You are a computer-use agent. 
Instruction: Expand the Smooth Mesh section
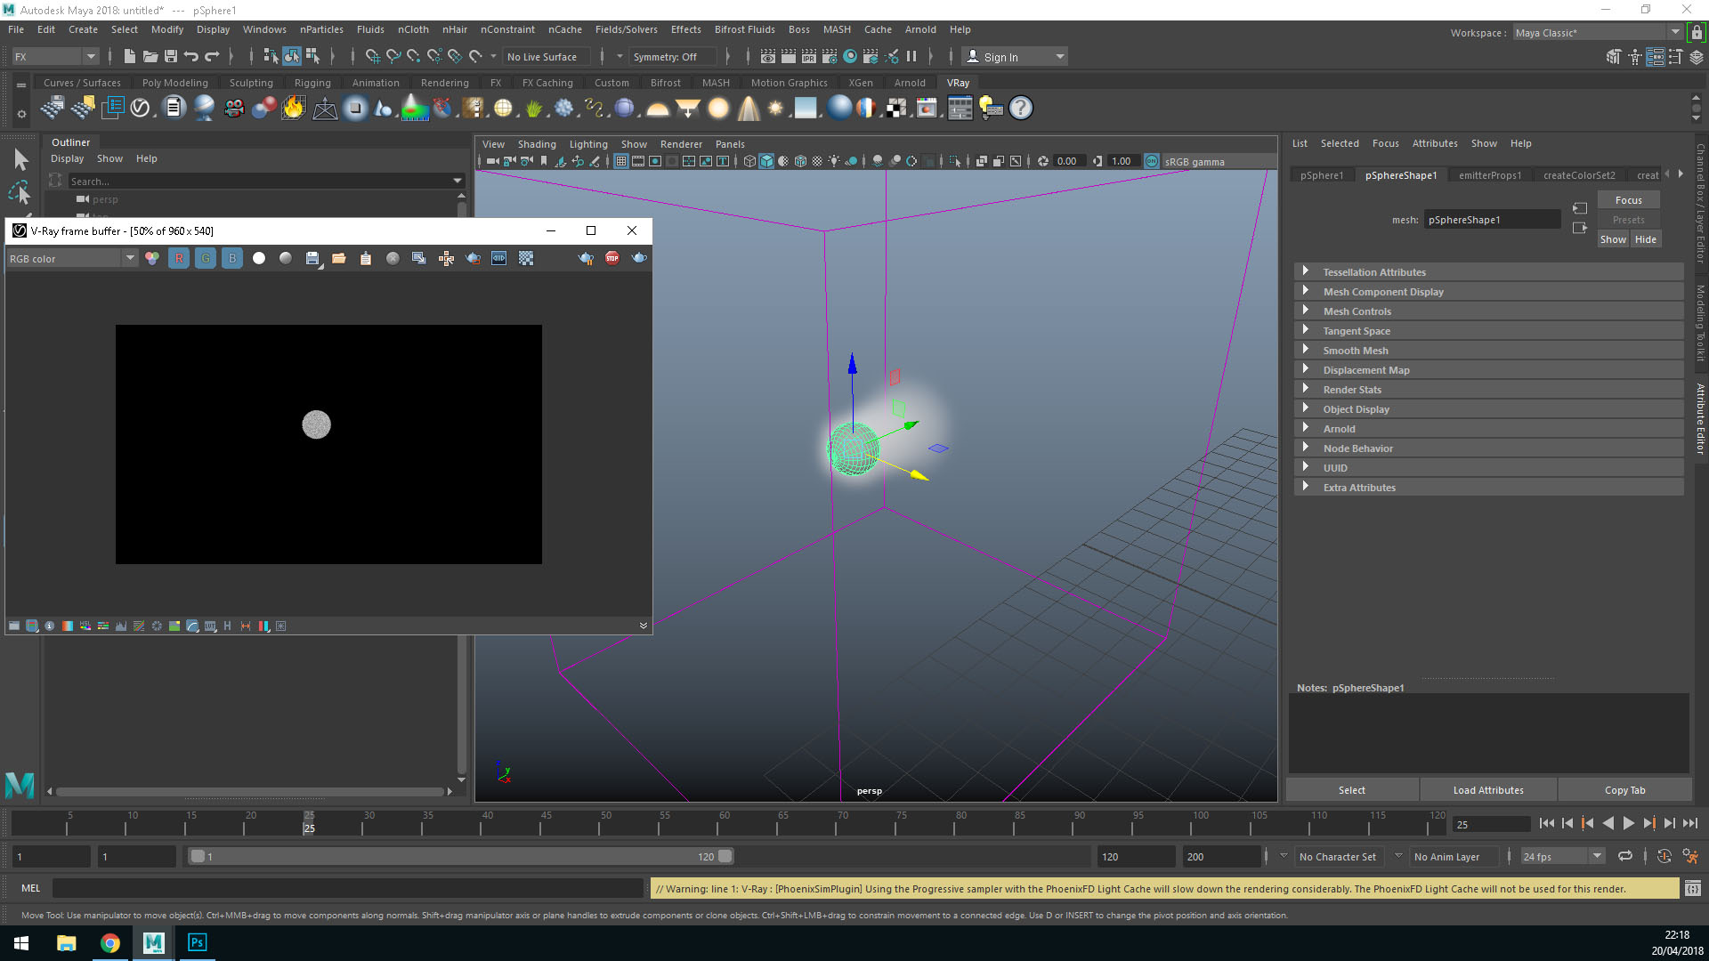(1488, 351)
